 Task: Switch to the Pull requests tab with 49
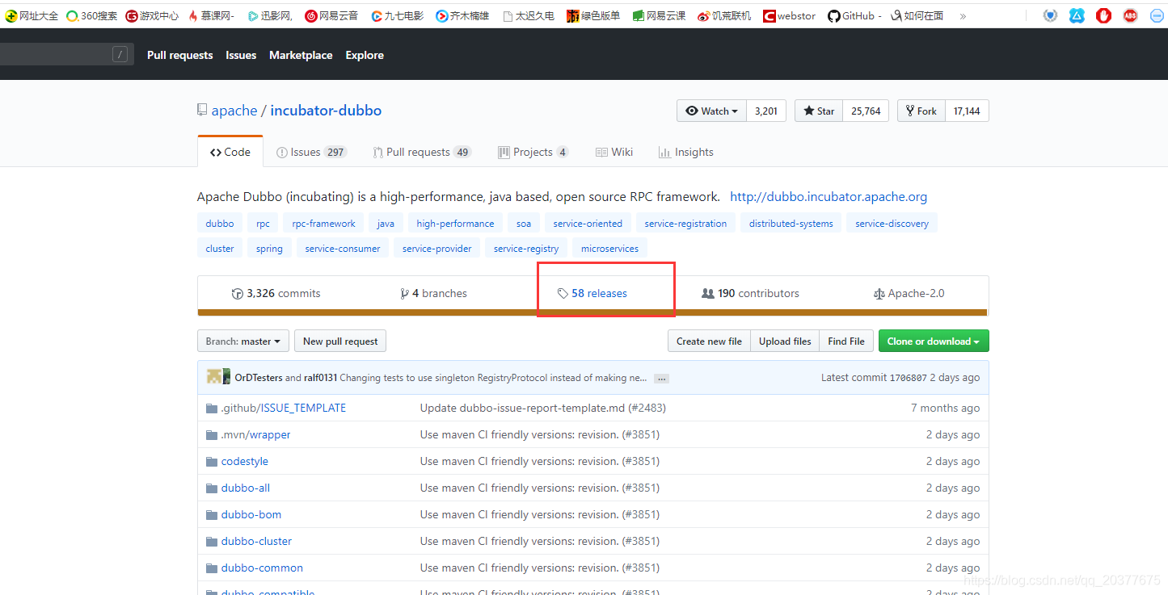(x=422, y=152)
